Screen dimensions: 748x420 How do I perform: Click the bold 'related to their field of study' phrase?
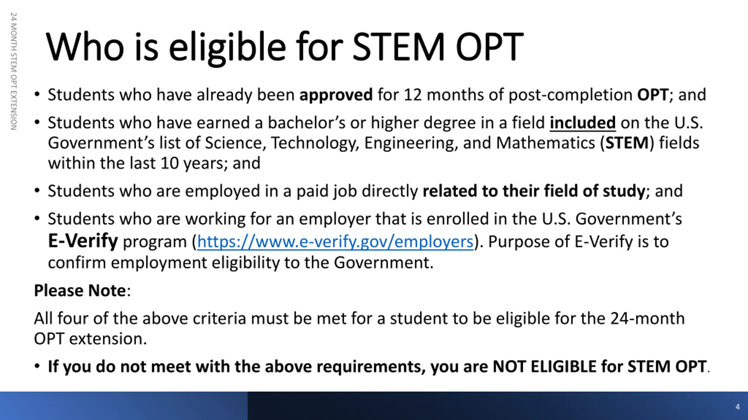pyautogui.click(x=534, y=191)
